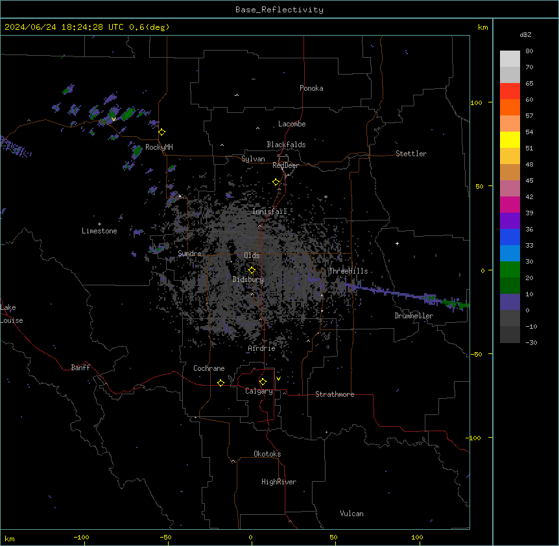Click the km unit label at top right
Viewport: 559px width, 546px height.
pos(483,27)
